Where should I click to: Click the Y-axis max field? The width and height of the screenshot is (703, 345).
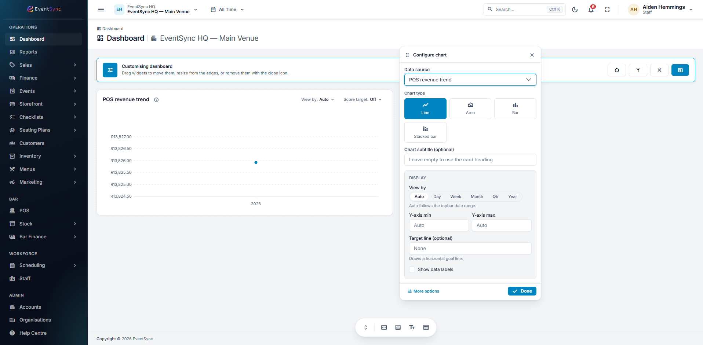pyautogui.click(x=502, y=225)
